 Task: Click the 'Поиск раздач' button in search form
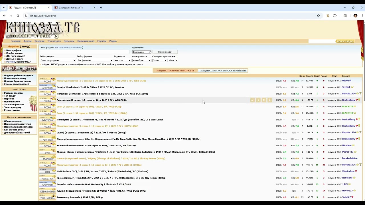(x=165, y=52)
